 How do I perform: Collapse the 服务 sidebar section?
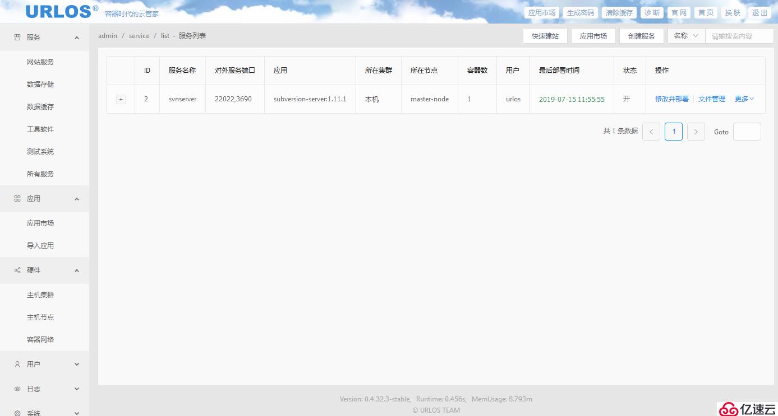click(x=77, y=38)
